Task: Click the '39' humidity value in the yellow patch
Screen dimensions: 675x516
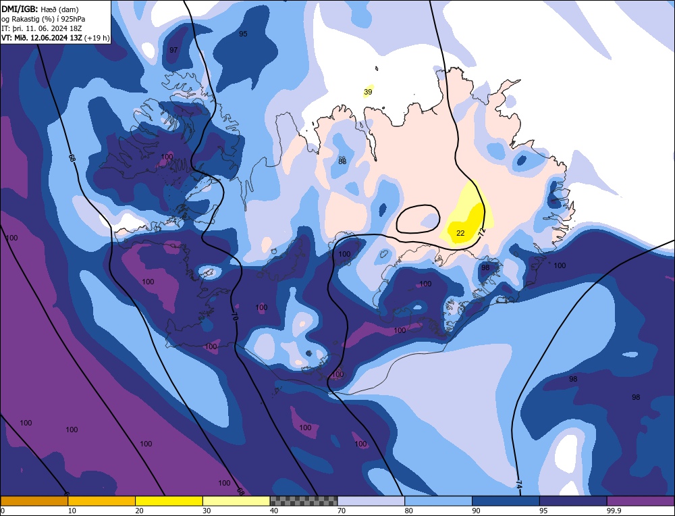Action: click(x=368, y=92)
